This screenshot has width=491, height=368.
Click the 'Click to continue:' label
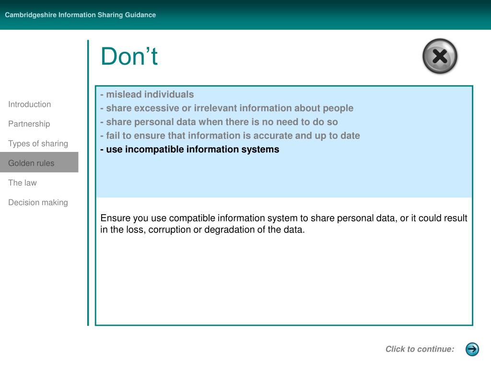pos(420,349)
